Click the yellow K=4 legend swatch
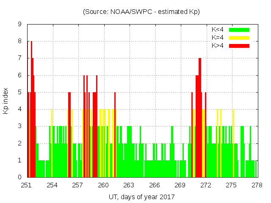Screen dimensions: 271x203 pyautogui.click(x=239, y=38)
